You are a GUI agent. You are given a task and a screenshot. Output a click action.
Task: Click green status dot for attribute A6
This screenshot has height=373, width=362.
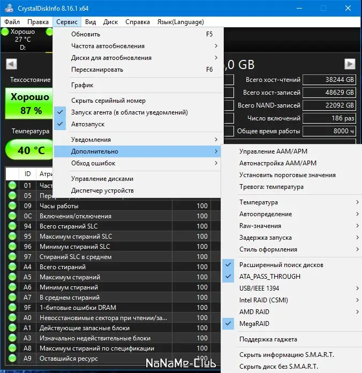pos(12,287)
